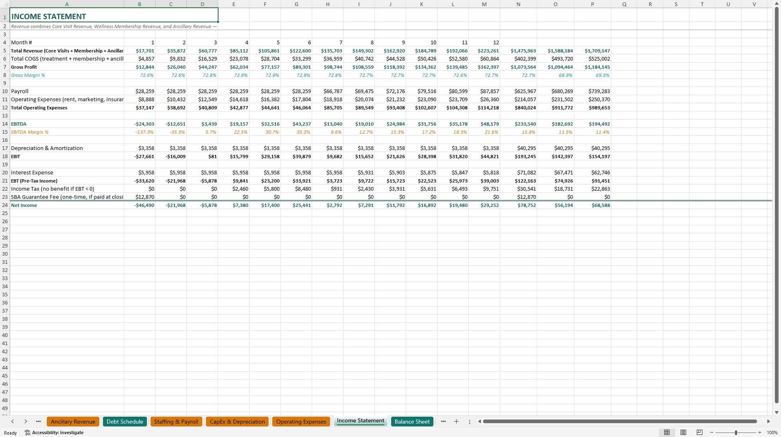Zoom out with the minus button

712,433
